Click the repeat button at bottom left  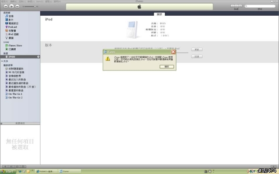(x=17, y=167)
